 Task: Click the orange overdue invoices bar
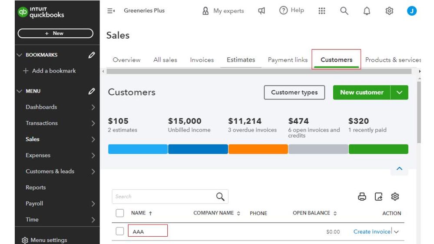[x=258, y=149]
